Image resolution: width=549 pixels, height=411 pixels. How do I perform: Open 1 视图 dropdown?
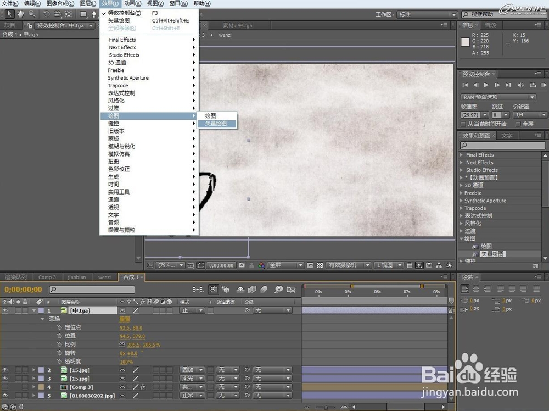click(389, 265)
